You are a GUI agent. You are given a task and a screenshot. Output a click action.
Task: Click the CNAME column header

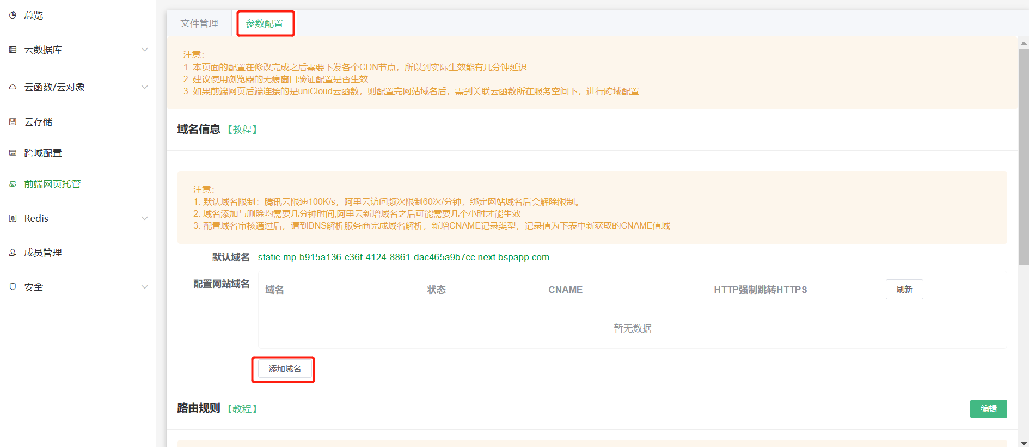point(565,290)
